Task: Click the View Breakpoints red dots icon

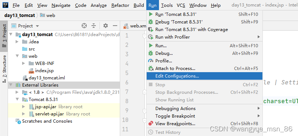Action: (151, 123)
